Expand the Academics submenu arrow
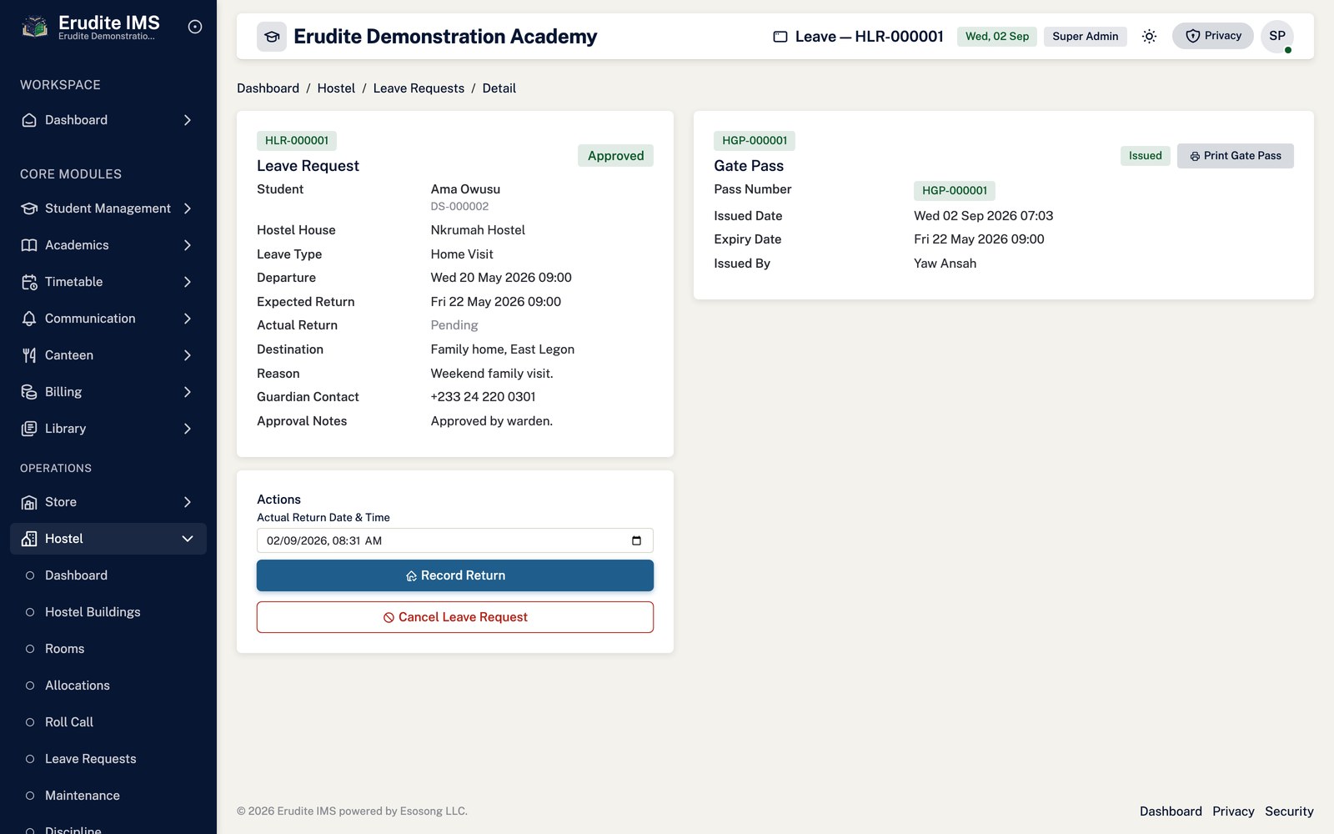 [x=188, y=245]
